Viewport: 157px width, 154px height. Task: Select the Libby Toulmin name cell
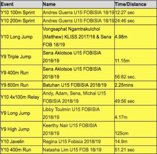click(x=78, y=113)
